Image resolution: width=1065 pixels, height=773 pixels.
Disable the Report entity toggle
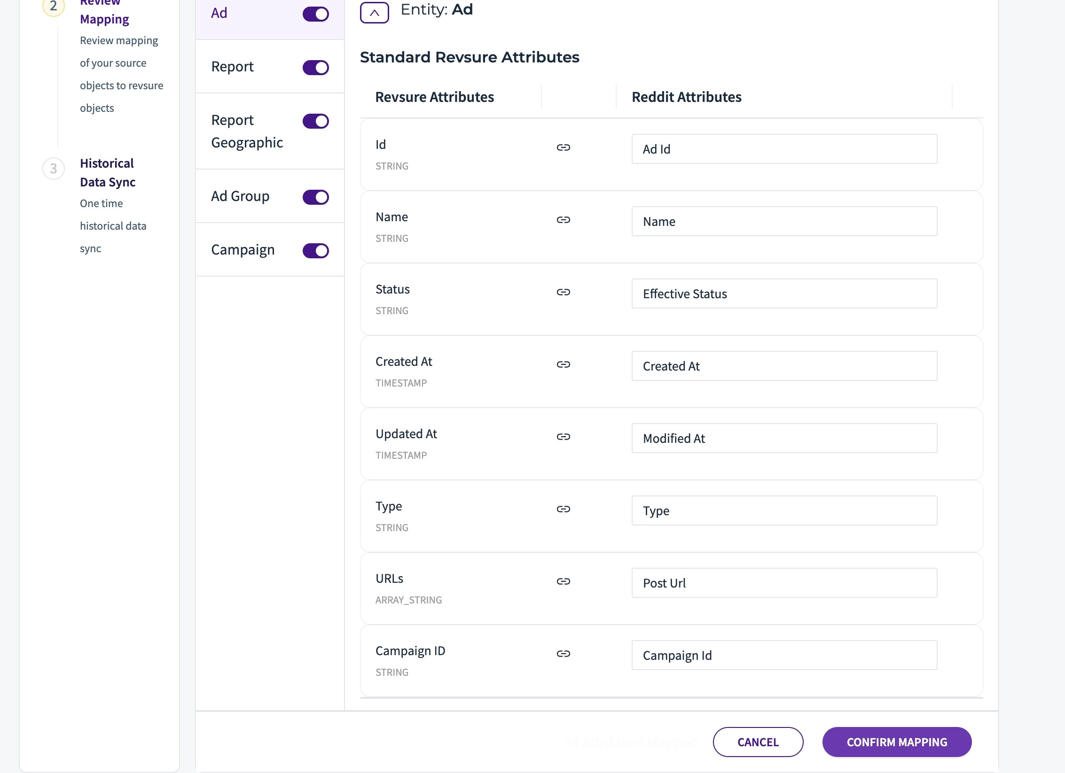(x=315, y=68)
